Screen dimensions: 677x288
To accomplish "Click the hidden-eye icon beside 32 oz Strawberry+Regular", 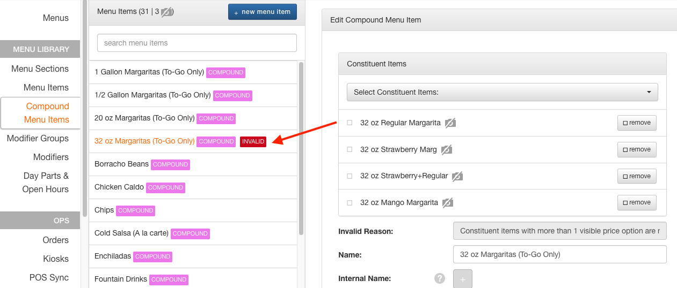I will point(457,176).
